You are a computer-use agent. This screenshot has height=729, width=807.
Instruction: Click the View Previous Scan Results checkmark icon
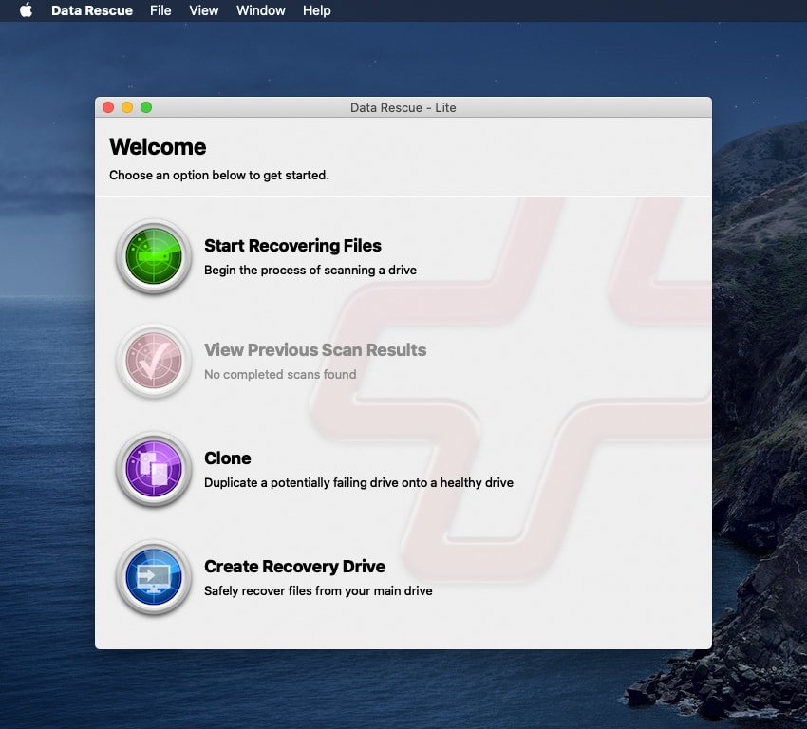154,362
